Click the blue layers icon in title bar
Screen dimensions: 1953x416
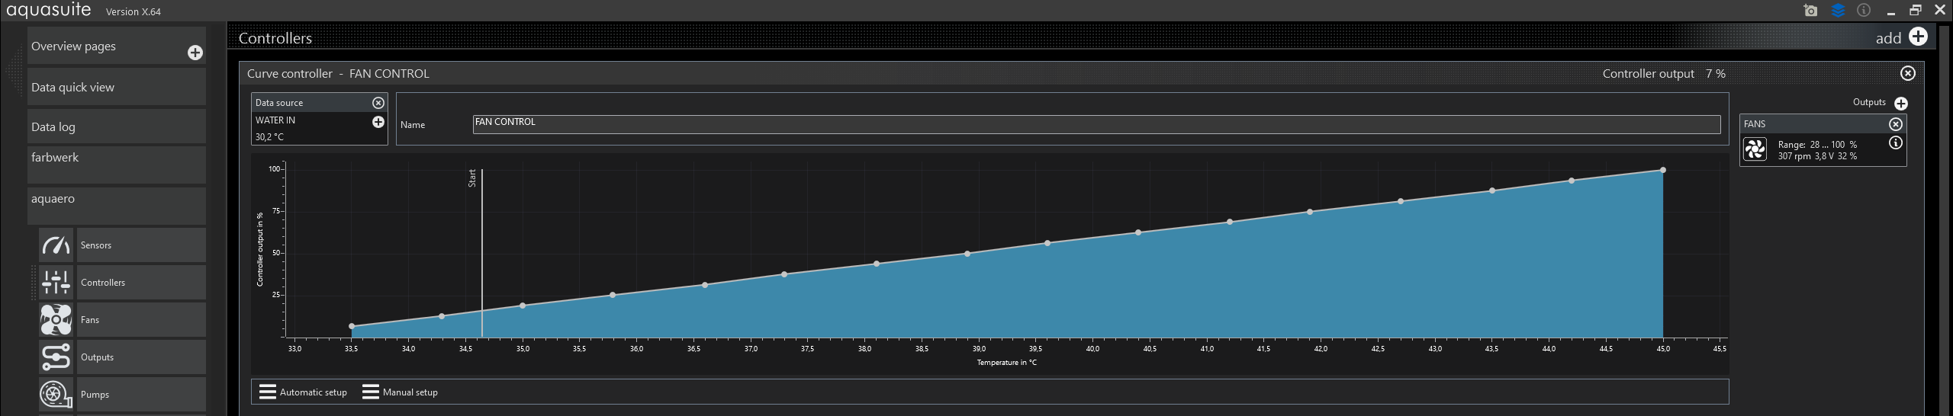point(1838,11)
